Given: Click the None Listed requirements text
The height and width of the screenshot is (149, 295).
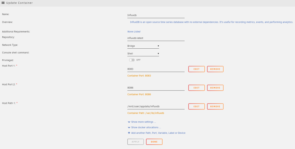Looking at the screenshot, I should coord(134,32).
